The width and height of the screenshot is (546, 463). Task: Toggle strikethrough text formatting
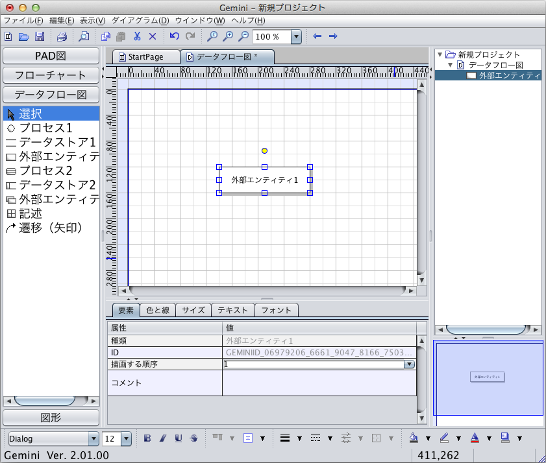tap(194, 438)
